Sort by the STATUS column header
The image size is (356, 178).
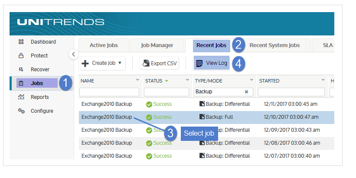[x=154, y=81]
